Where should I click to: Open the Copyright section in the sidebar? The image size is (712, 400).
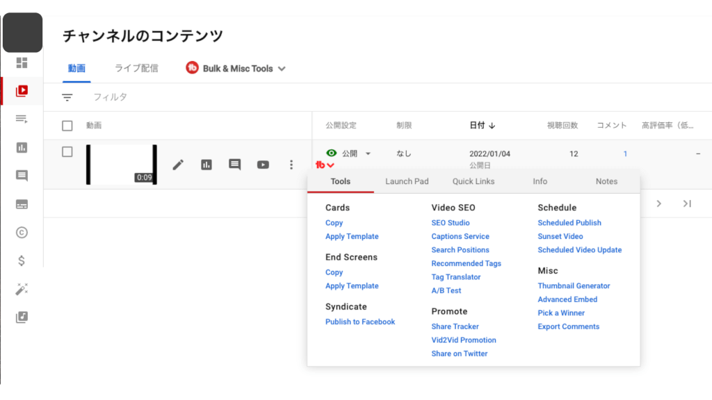tap(22, 233)
